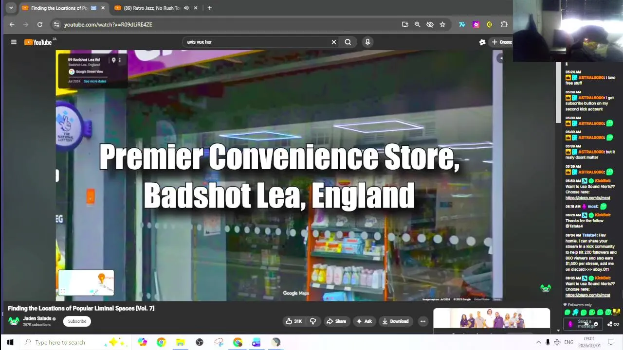Click the white bubbles icon beside chat input
The image size is (623, 350).
[x=610, y=324]
